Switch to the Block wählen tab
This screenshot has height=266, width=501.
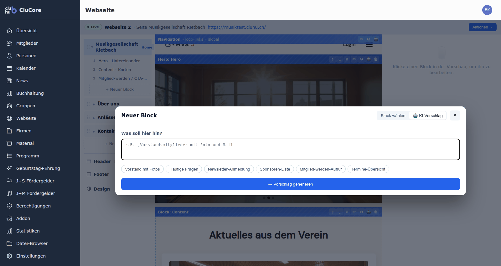tap(393, 115)
